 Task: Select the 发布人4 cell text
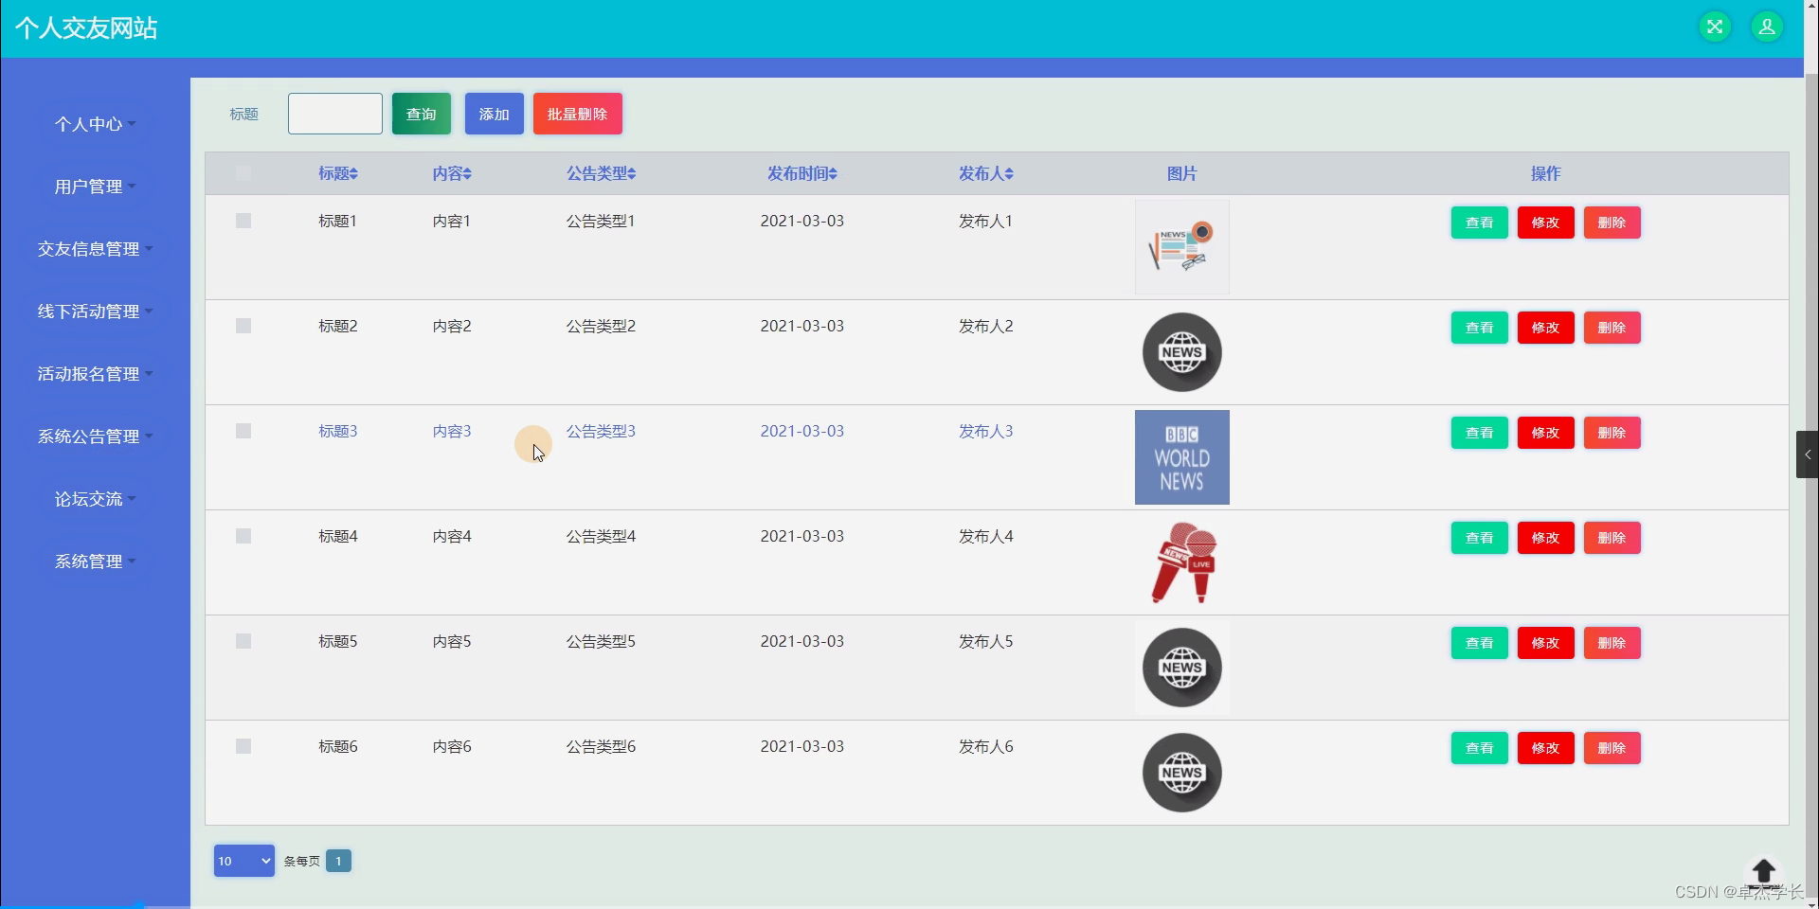coord(985,537)
